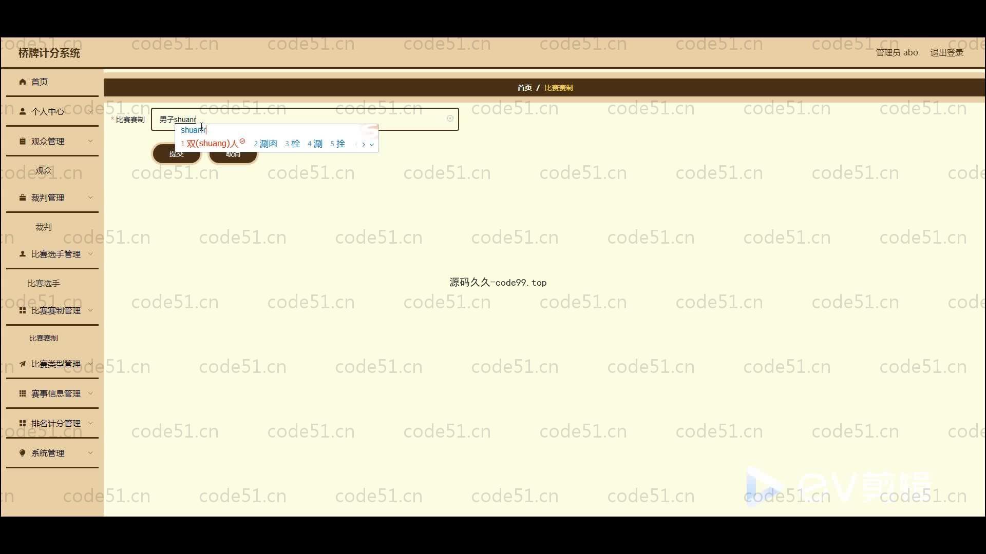Click the bulb icon beside 系统管理
The width and height of the screenshot is (986, 554).
pyautogui.click(x=22, y=453)
